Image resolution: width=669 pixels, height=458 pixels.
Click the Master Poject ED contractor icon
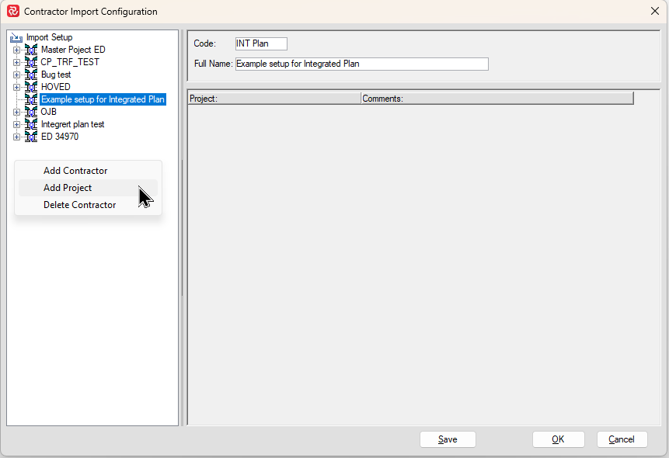click(31, 50)
